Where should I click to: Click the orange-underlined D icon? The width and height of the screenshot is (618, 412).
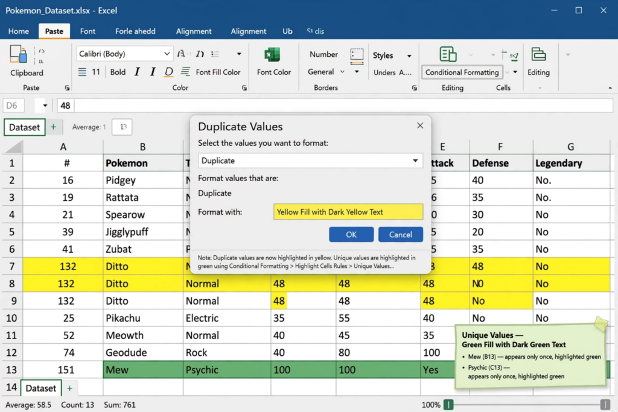169,72
